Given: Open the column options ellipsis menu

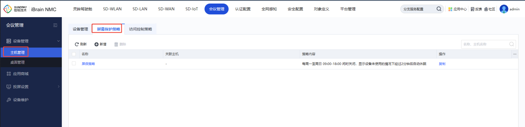Looking at the screenshot, I should 515,54.
